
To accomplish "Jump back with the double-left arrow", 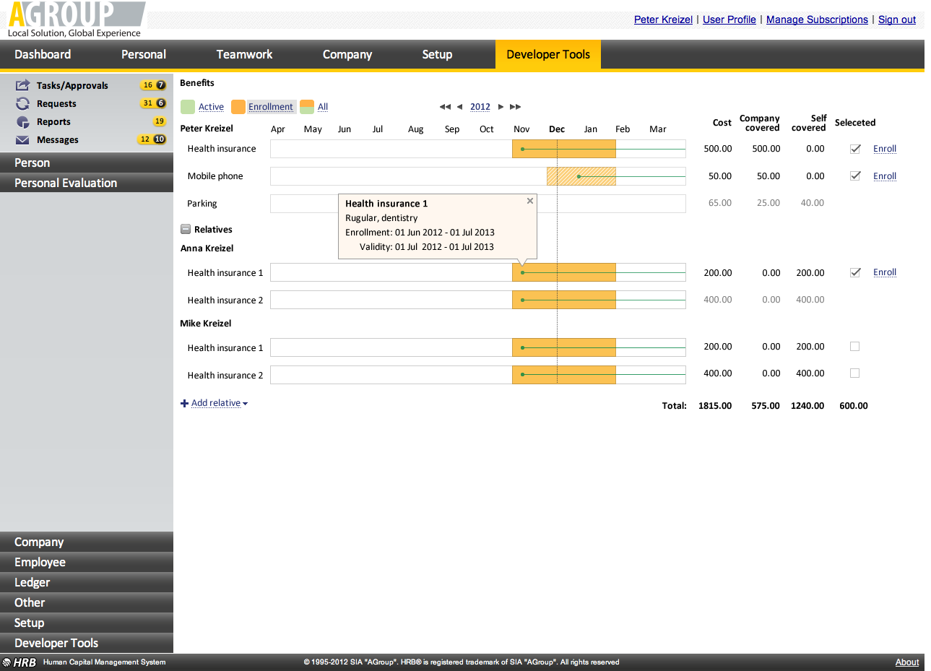I will [x=445, y=107].
